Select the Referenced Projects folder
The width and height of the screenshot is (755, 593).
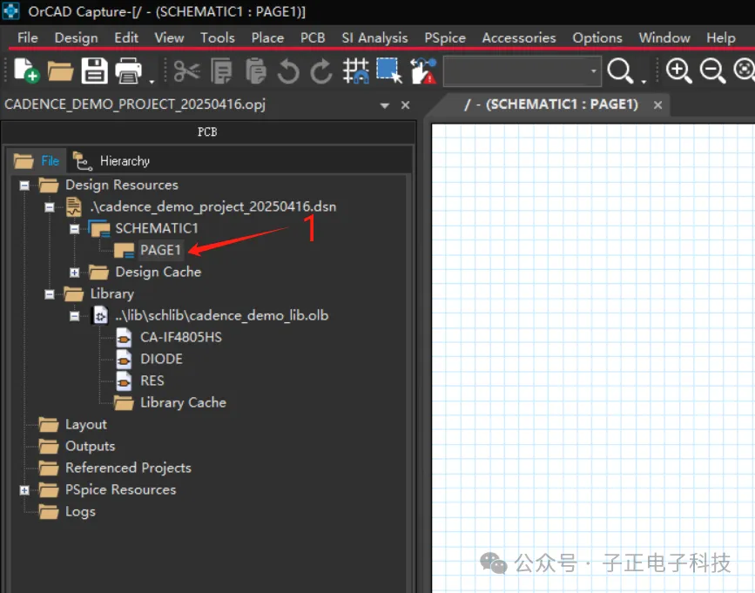click(128, 468)
